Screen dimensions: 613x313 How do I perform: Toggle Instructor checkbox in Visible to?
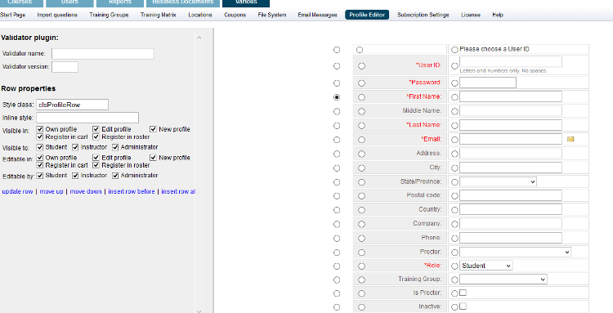(75, 147)
